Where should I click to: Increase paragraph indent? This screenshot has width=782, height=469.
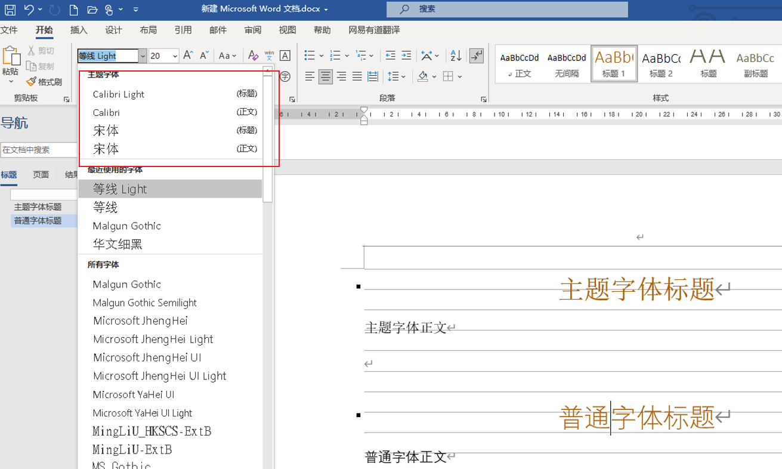406,55
